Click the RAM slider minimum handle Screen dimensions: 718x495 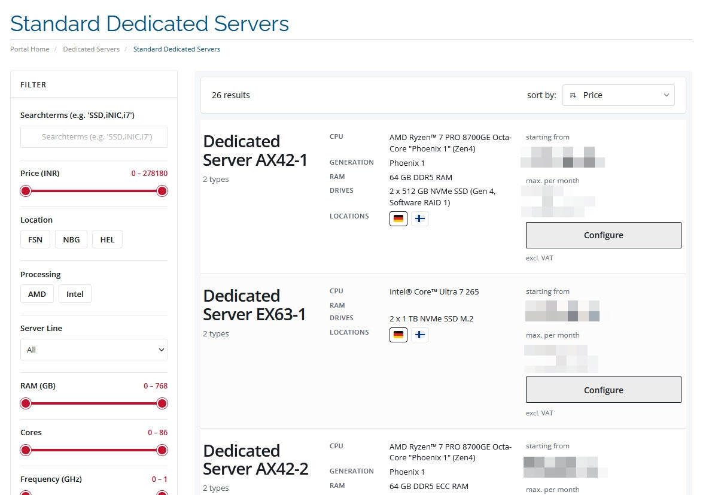pyautogui.click(x=26, y=403)
